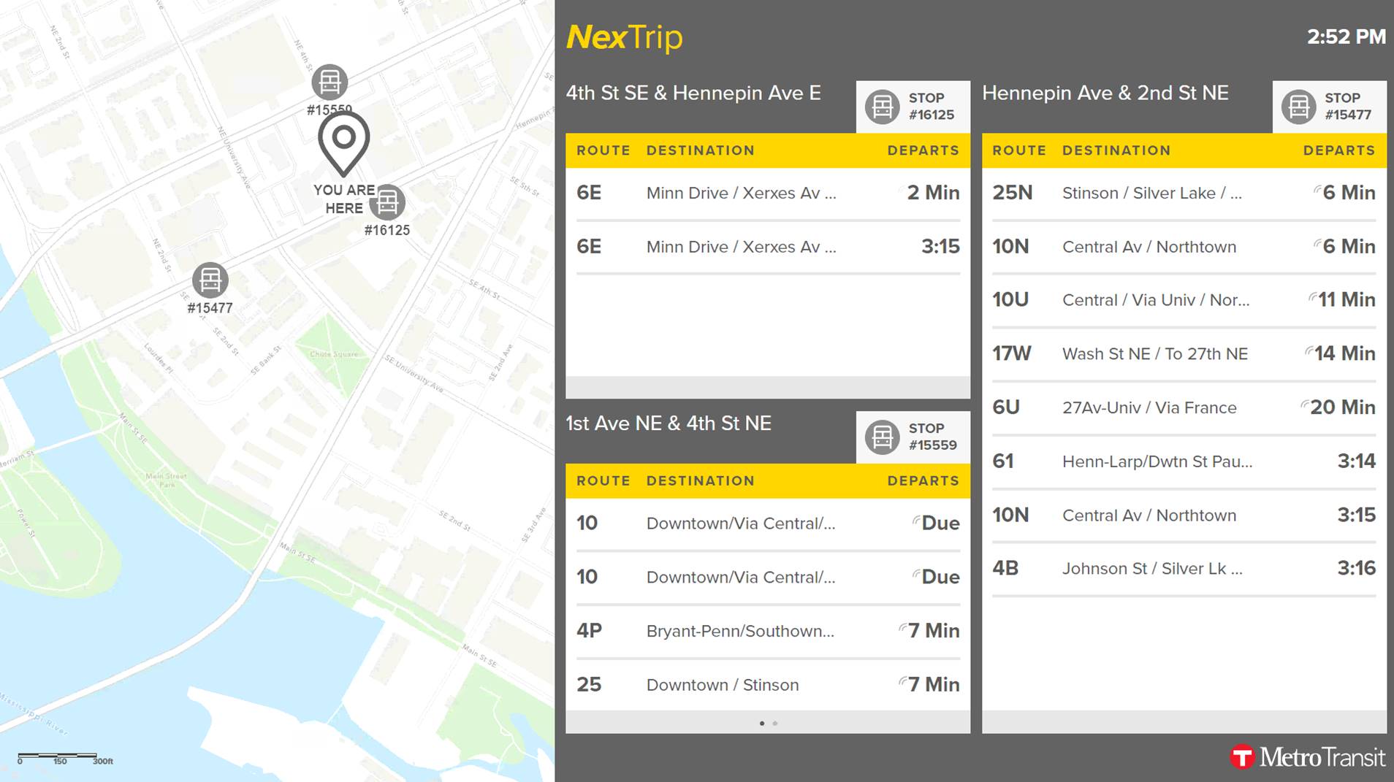Click the map distance scale bar
Screen dimensions: 1394x782
click(x=58, y=756)
